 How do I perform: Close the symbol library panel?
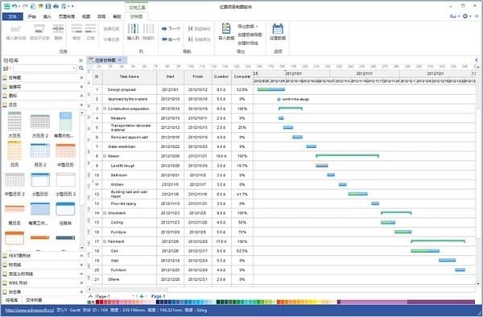click(81, 60)
